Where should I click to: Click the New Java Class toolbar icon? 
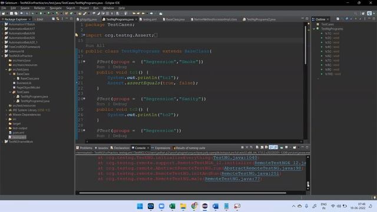[x=71, y=14]
